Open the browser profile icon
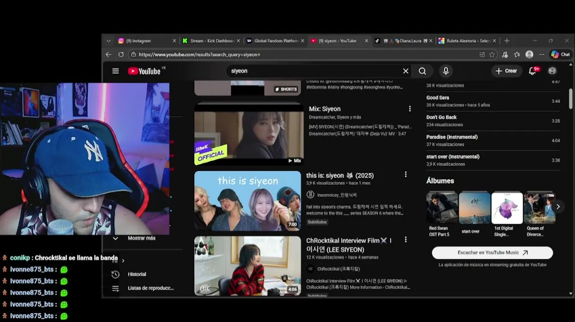This screenshot has height=322, width=575. click(529, 55)
